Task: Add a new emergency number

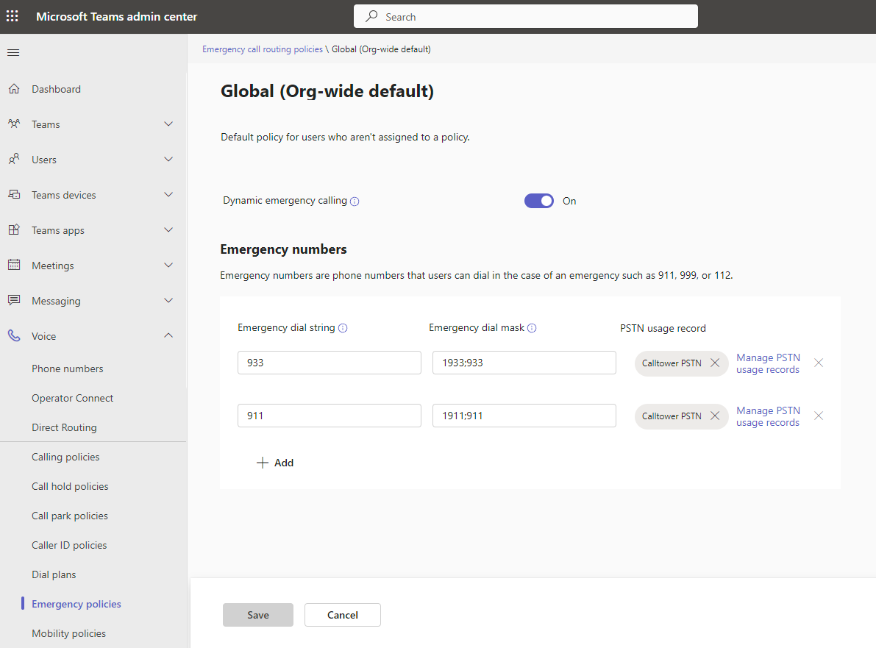Action: click(275, 463)
